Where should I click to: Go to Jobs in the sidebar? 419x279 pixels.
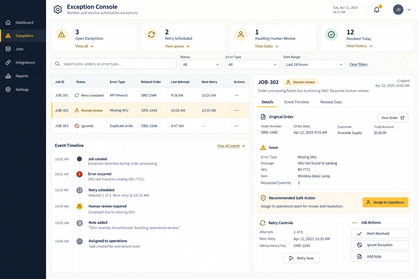pos(23,49)
